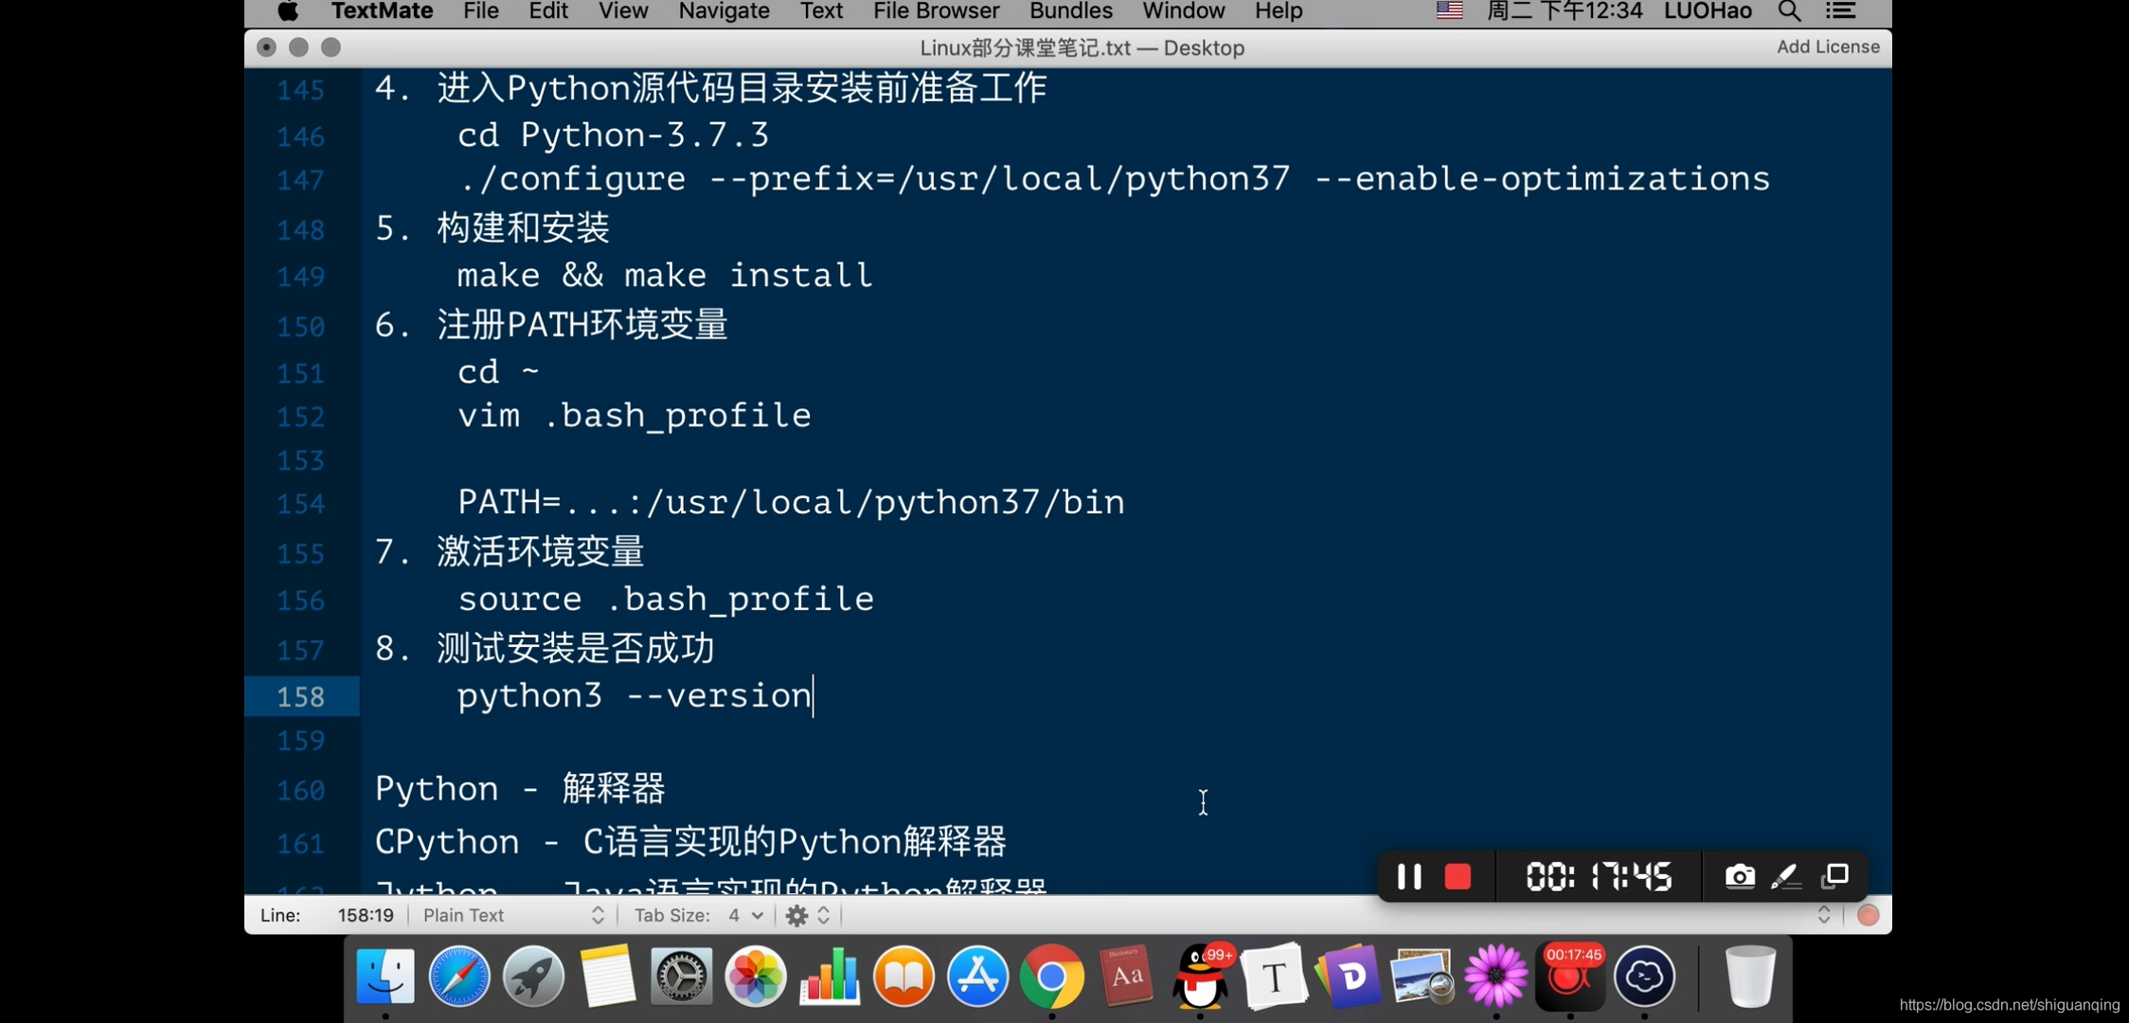Open the Plain Text language dropdown
Screen dimensions: 2129x1023
(x=512, y=915)
